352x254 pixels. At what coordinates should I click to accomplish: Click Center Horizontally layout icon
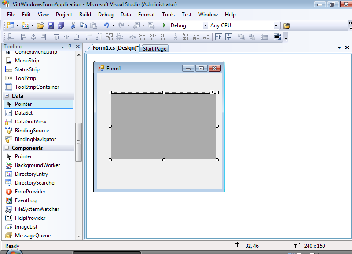click(x=218, y=37)
